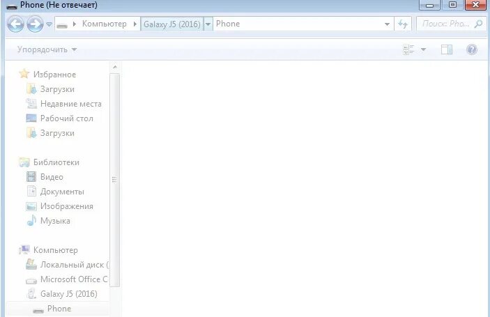Open Локальный диск in the sidebar
This screenshot has height=317, width=490.
(x=75, y=265)
